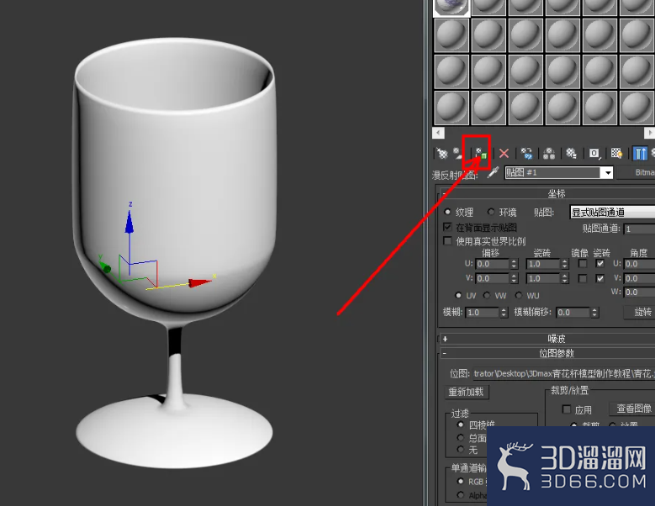Select the 无 filter radio
Screen dimensions: 655x506
coord(461,450)
